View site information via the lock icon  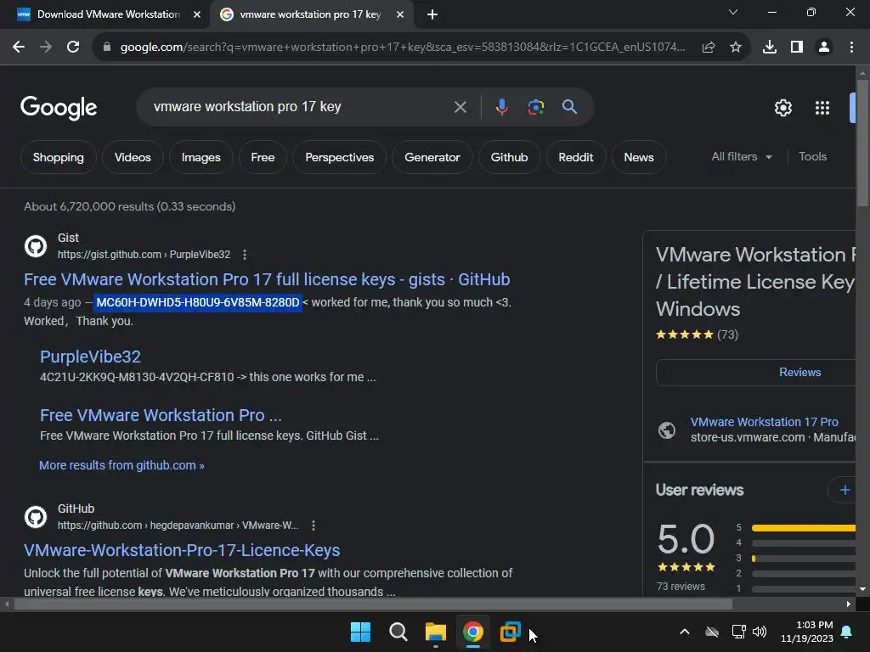[x=107, y=48]
